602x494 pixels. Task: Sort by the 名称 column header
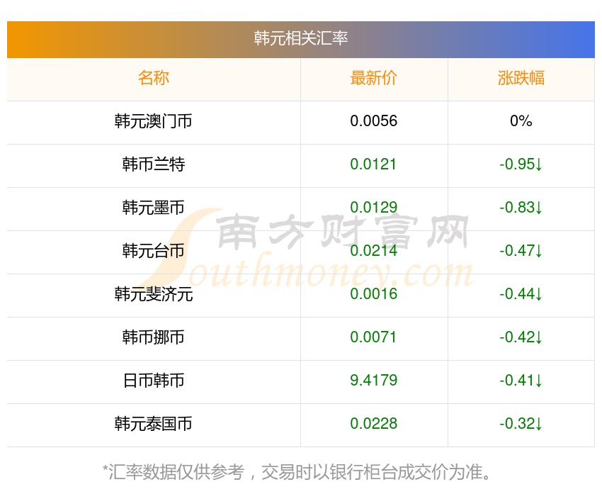(154, 78)
